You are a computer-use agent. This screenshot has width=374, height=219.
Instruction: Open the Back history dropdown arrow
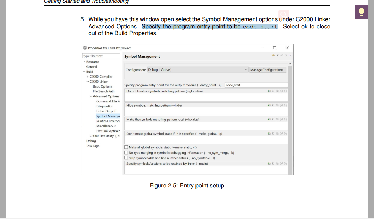click(x=278, y=55)
